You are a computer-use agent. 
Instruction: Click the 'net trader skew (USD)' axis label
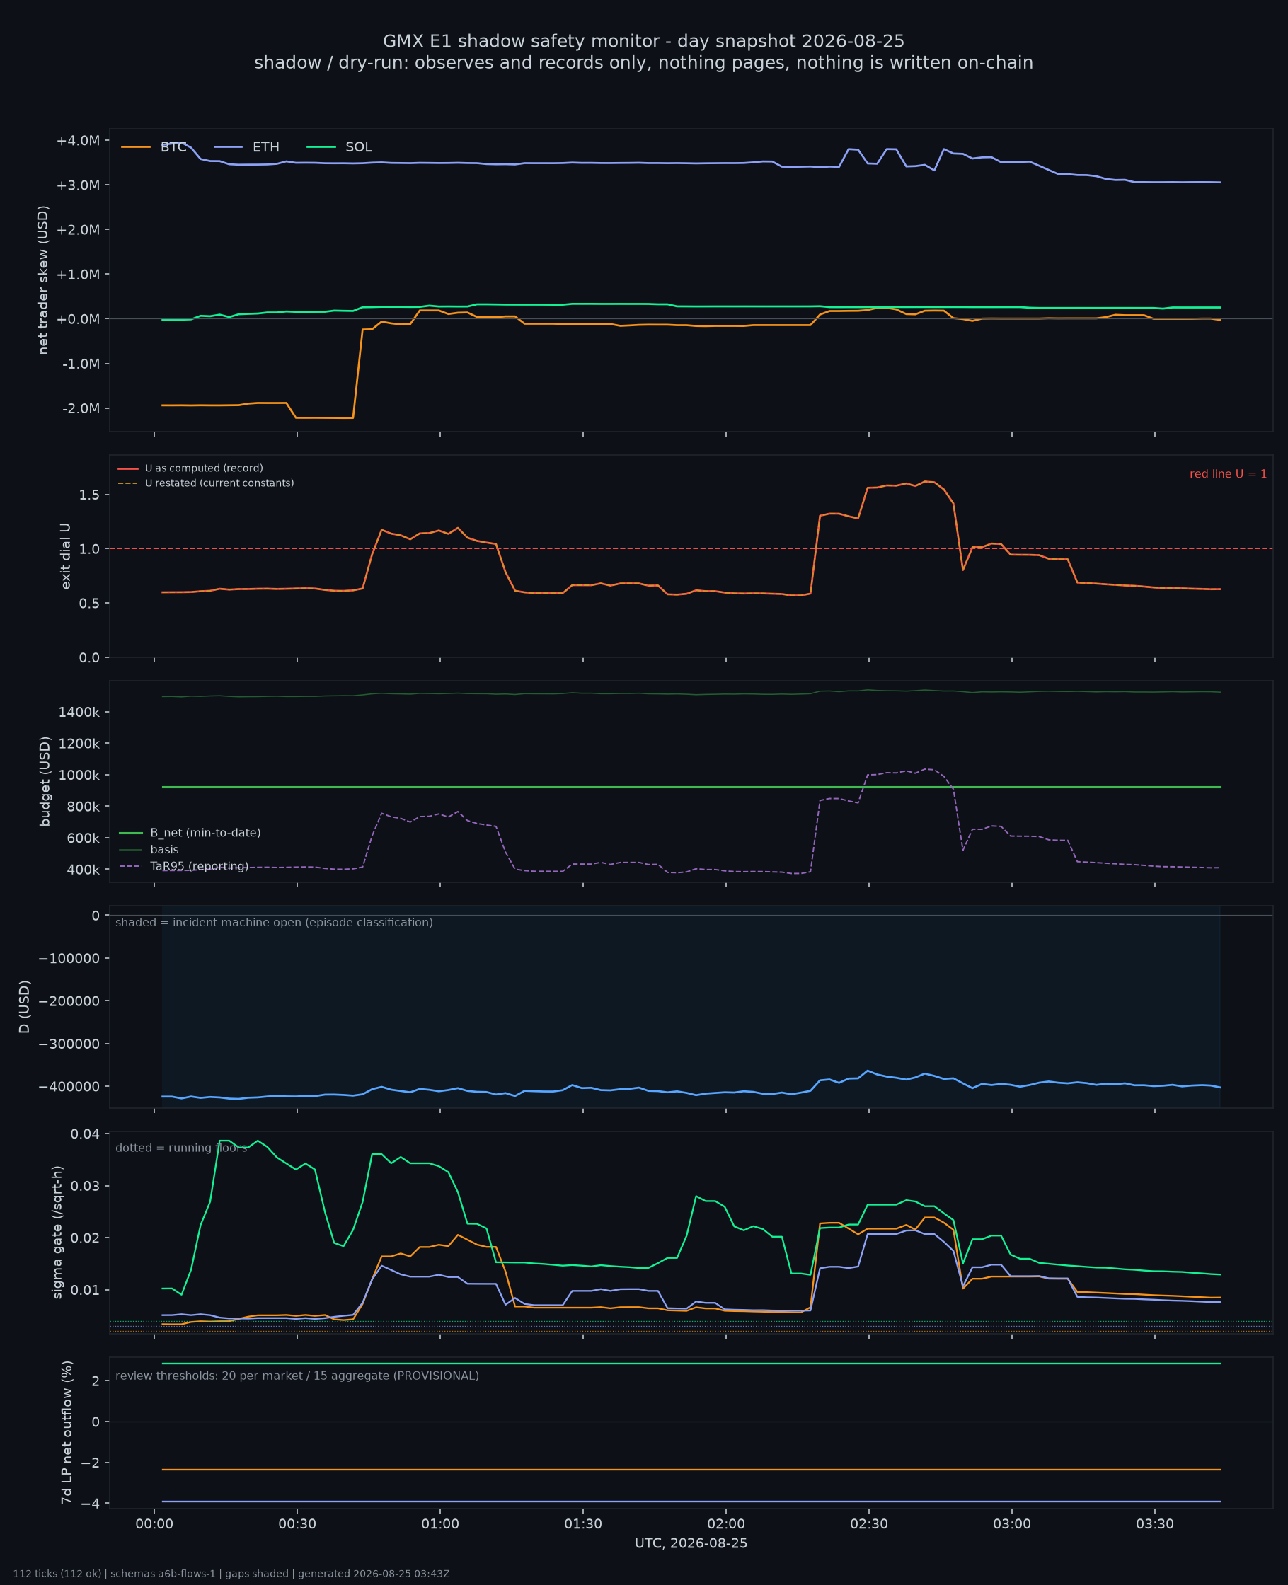(x=43, y=279)
